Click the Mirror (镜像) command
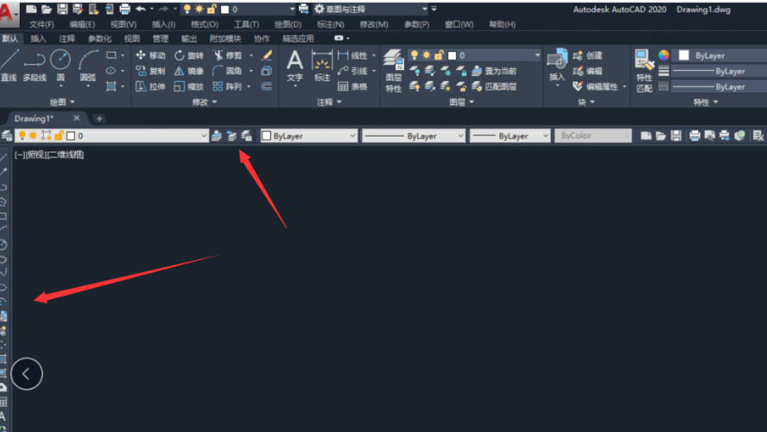Image resolution: width=767 pixels, height=432 pixels. click(x=189, y=71)
